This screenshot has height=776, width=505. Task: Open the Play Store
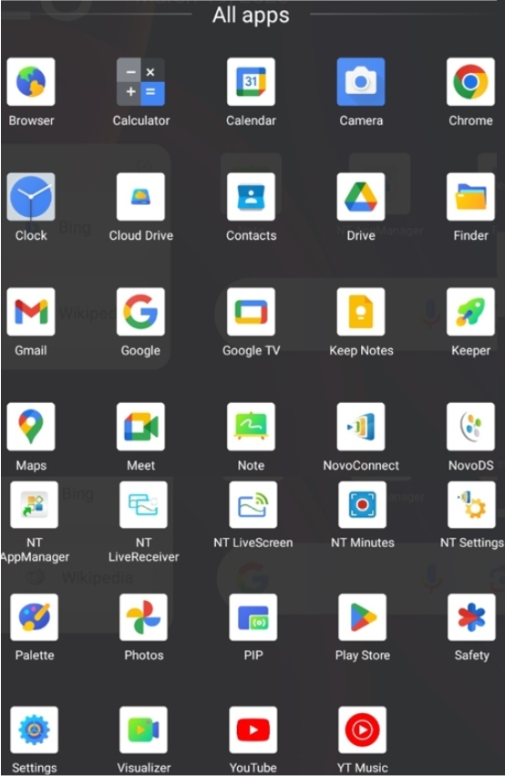point(363,617)
